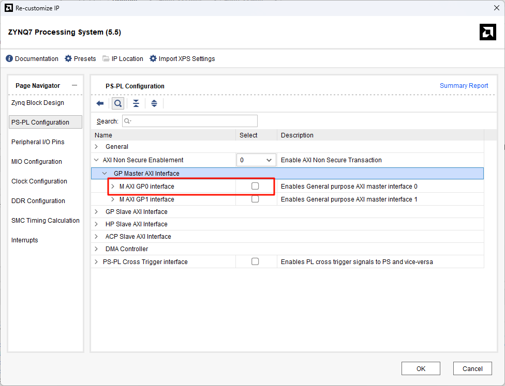Click 'Enable AXI Non Secure Transaction' description
Screen dimensions: 505x386
(x=331, y=160)
